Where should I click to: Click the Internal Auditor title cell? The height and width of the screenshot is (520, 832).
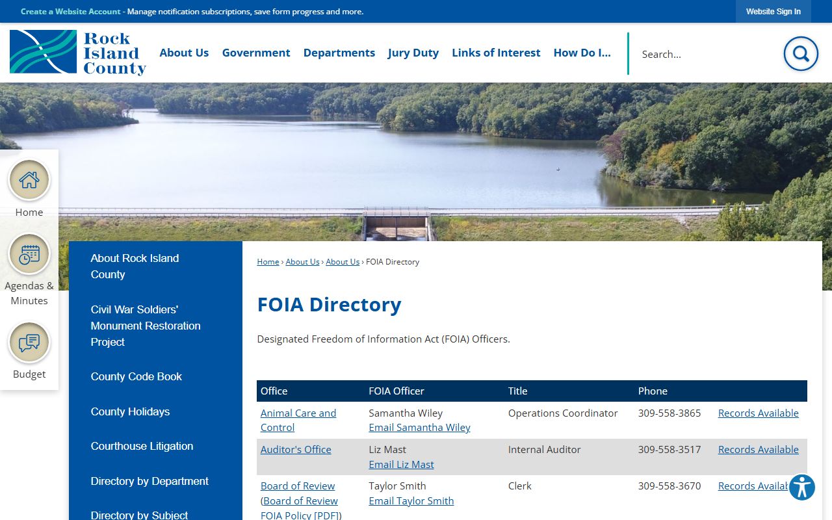coord(545,449)
